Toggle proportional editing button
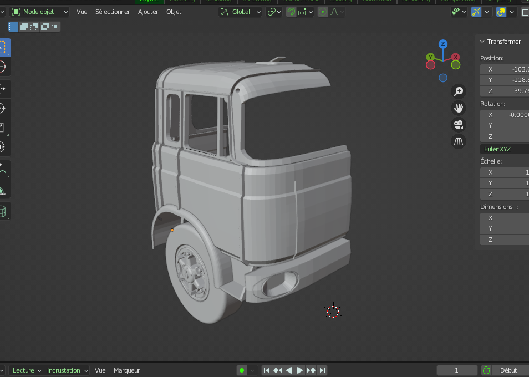This screenshot has height=377, width=529. point(323,12)
